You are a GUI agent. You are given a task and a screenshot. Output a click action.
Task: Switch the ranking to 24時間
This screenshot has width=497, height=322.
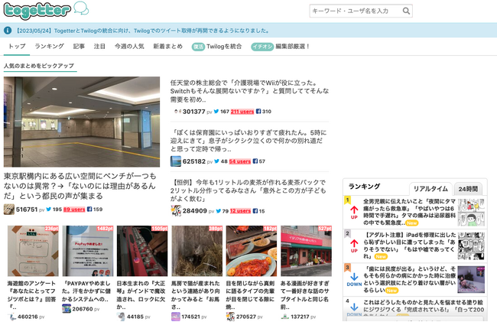468,188
